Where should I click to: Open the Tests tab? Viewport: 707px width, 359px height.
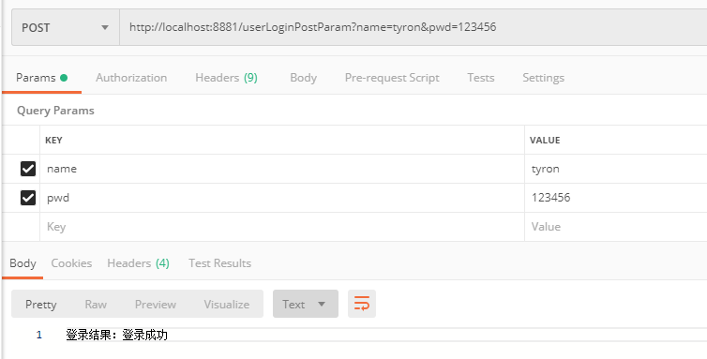(x=481, y=78)
